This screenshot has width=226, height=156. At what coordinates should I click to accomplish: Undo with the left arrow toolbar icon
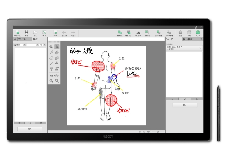pos(64,33)
